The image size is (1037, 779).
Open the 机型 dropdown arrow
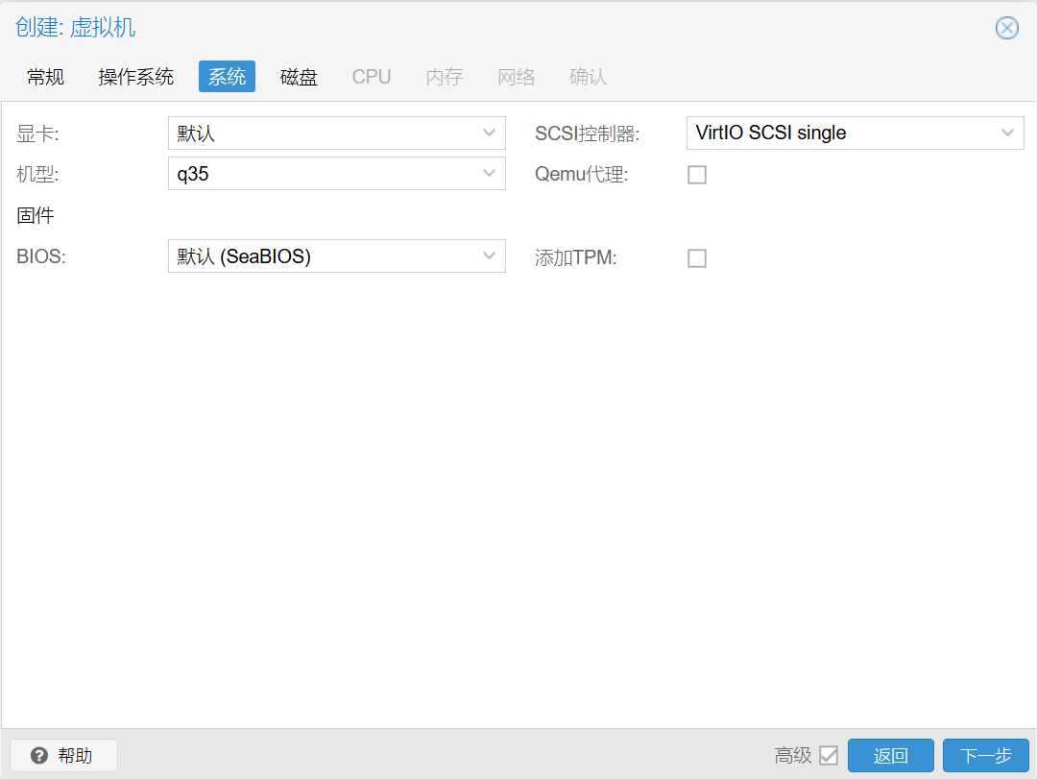(489, 174)
